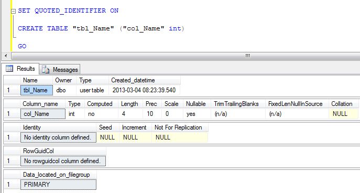This screenshot has height=193, width=360.
Task: Select the No identity column defined cell
Action: tap(58, 137)
